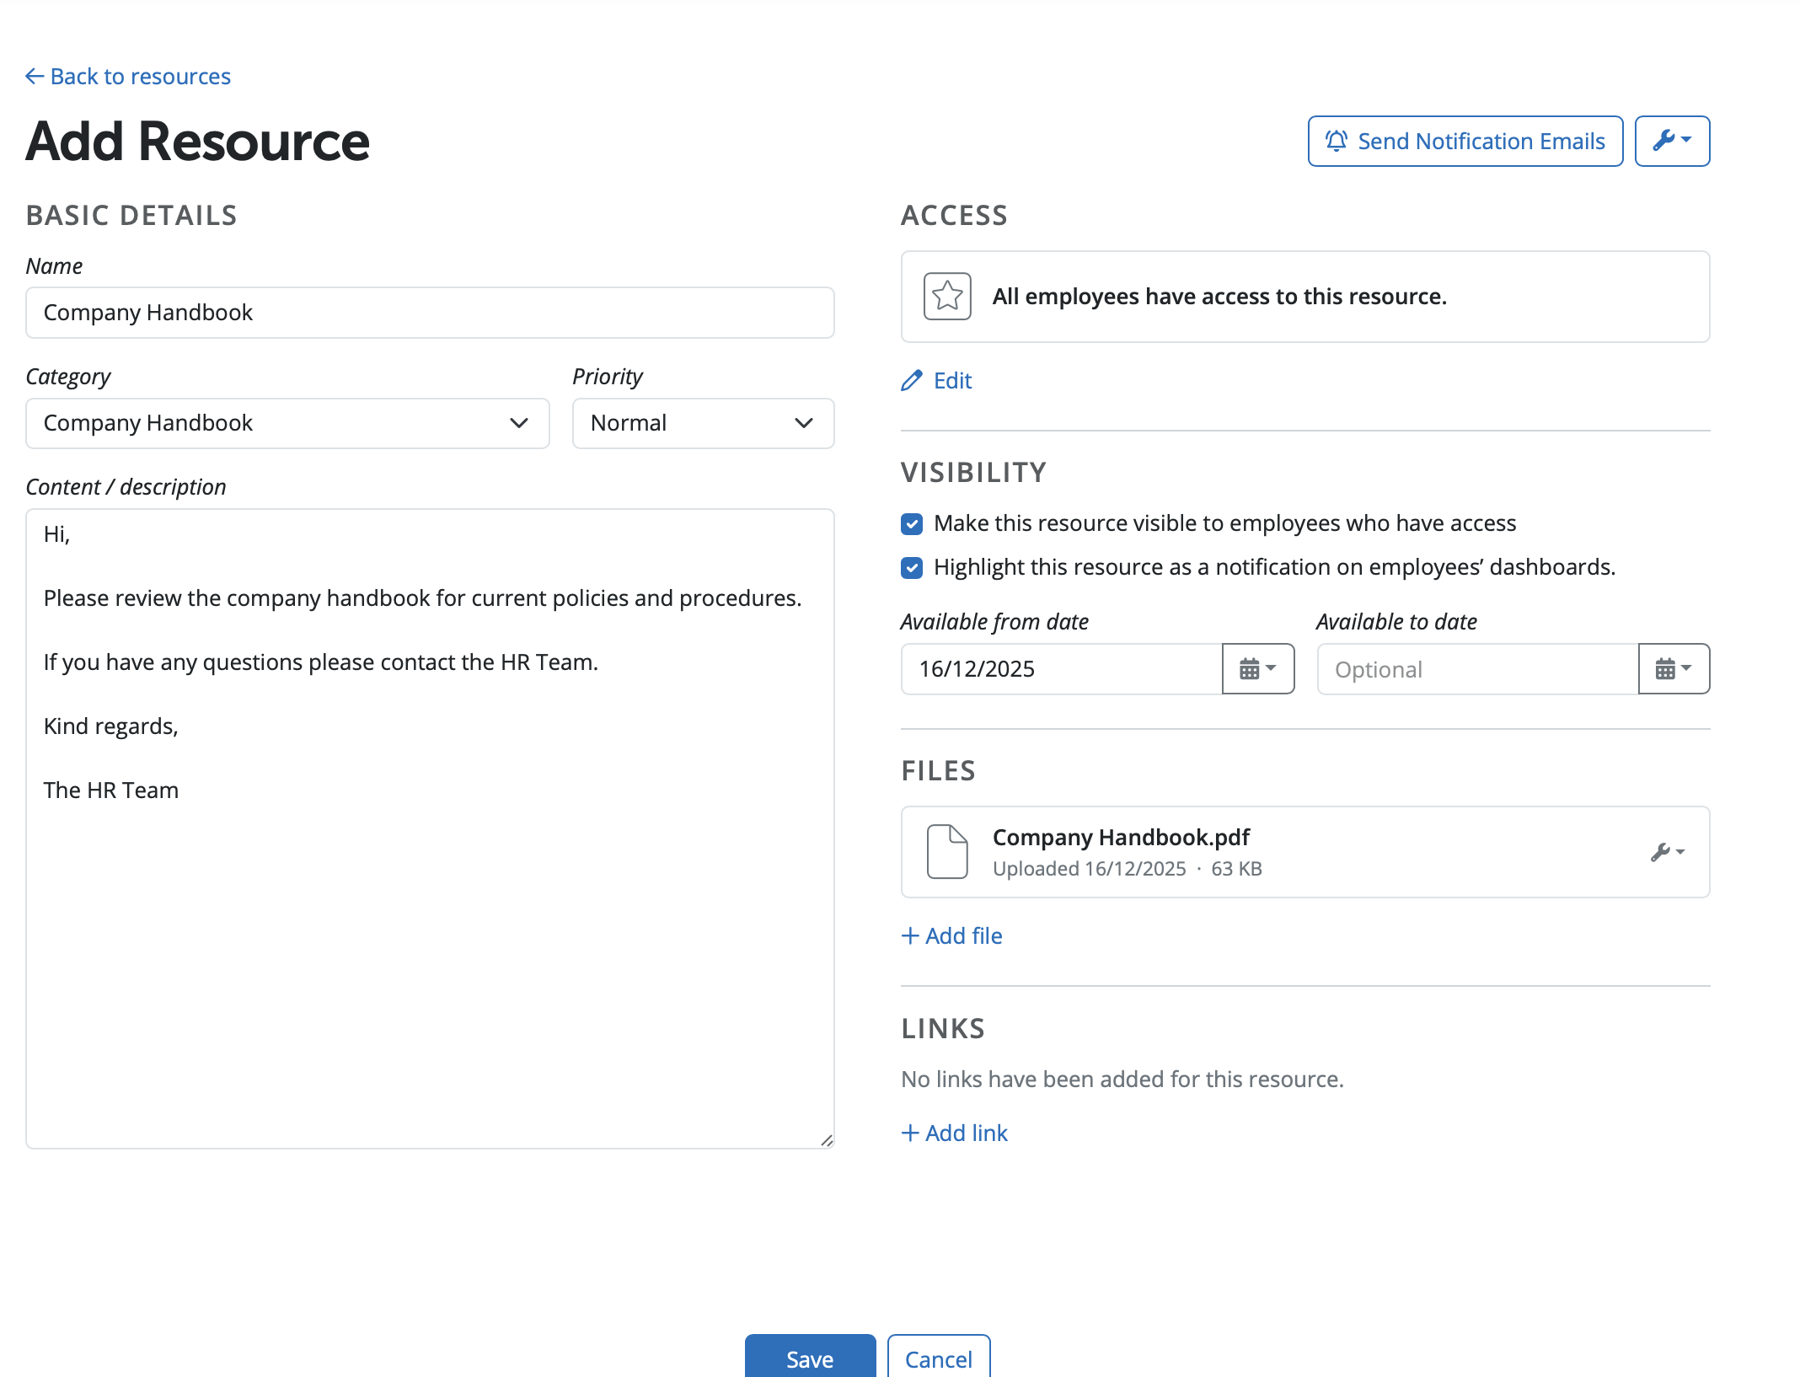Click the back arrow to resources
This screenshot has height=1377, width=1800.
point(35,77)
